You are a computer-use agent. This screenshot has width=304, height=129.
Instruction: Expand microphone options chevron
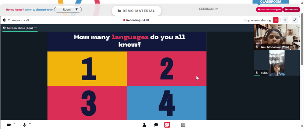click(30, 124)
